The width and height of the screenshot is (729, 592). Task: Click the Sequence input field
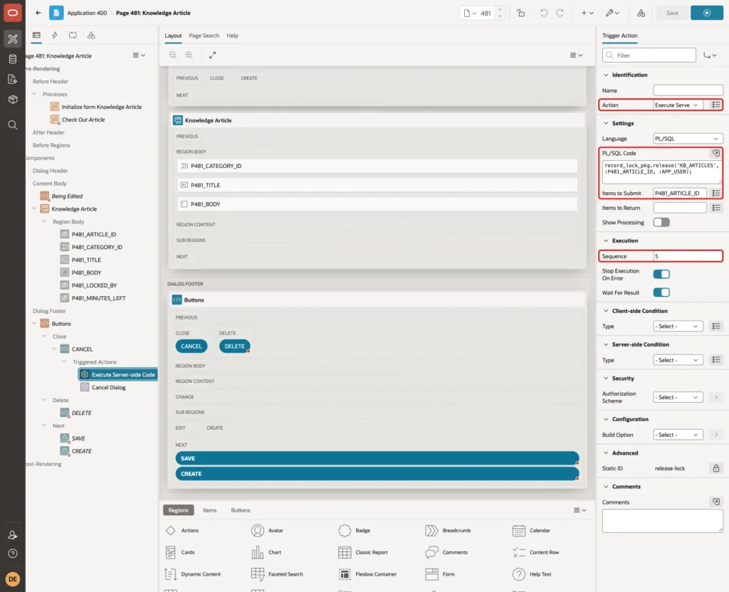pos(688,256)
